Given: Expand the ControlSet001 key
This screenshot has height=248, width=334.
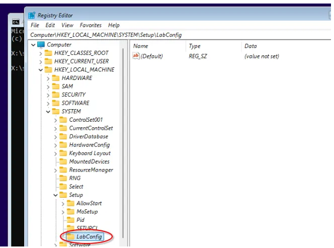Looking at the screenshot, I should [x=55, y=120].
